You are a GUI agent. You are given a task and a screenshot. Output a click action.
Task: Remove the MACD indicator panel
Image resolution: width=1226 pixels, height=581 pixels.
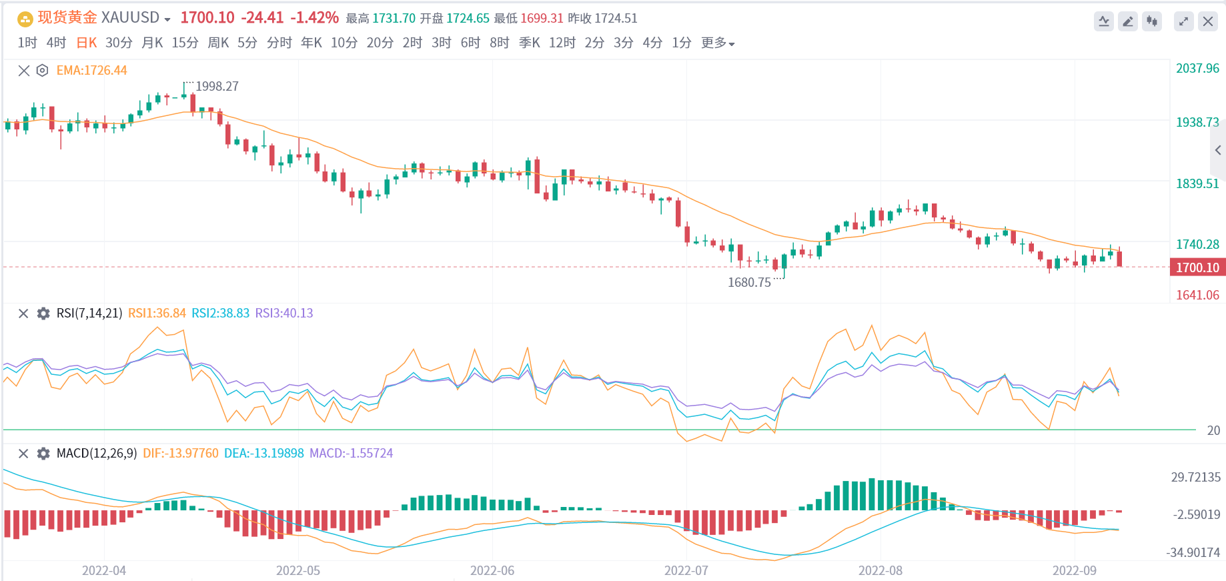pos(23,454)
